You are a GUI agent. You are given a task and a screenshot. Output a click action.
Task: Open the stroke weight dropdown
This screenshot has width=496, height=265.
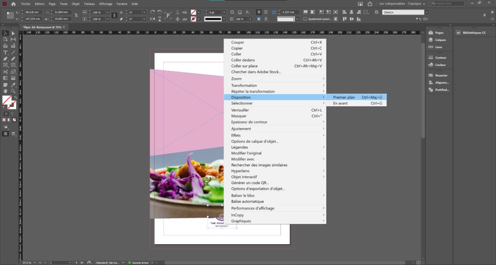224,12
